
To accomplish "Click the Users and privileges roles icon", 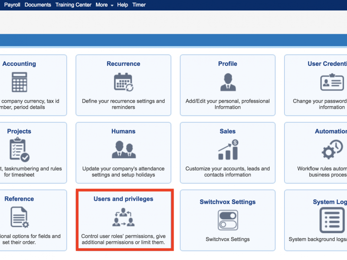I will [123, 217].
